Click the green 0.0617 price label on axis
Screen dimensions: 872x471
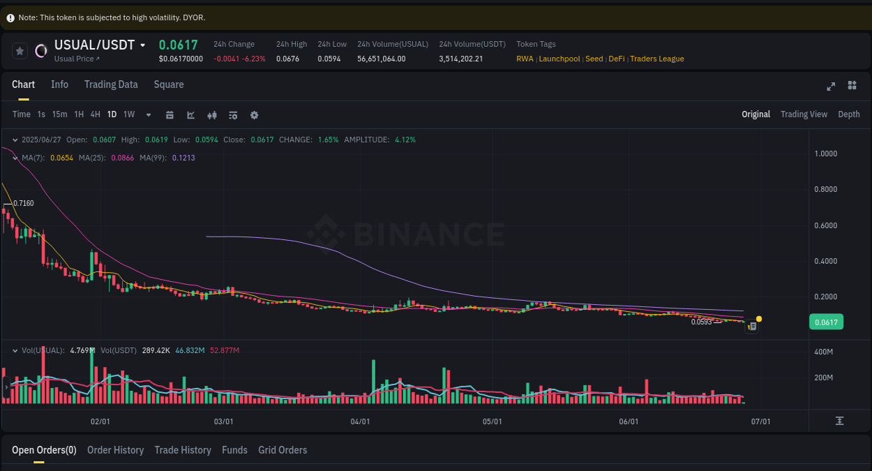[x=826, y=322]
